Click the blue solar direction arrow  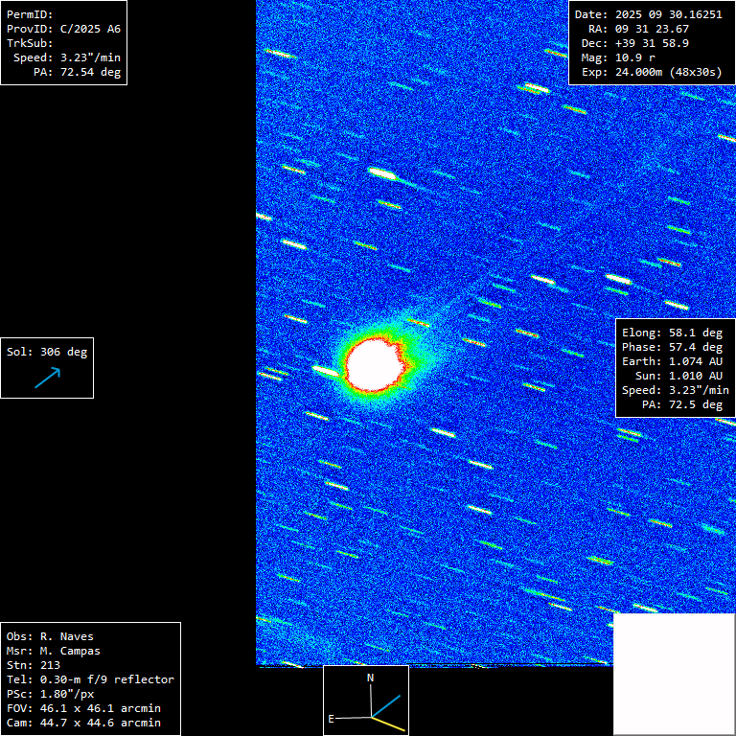click(x=47, y=378)
